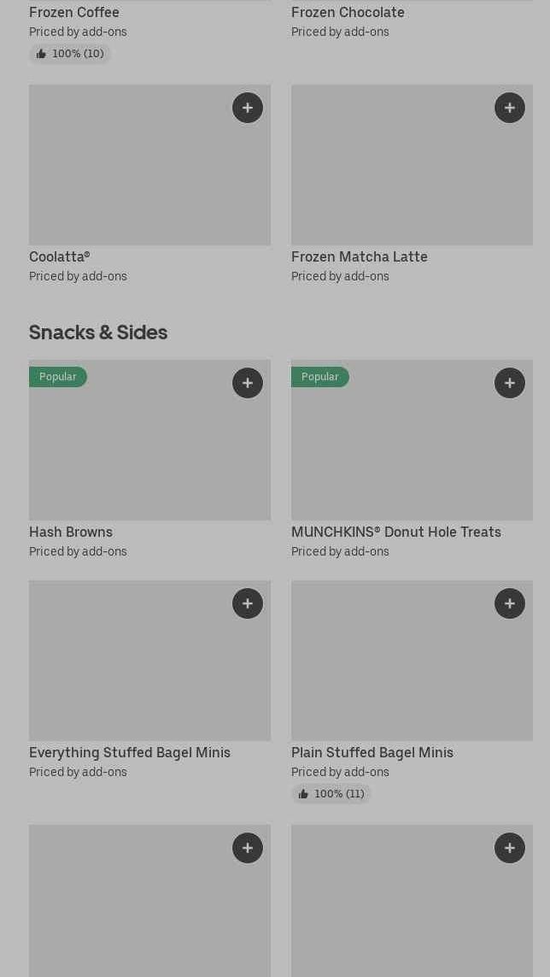The image size is (550, 977).
Task: Add Frozen Matcha Latte to the order
Action: click(510, 108)
